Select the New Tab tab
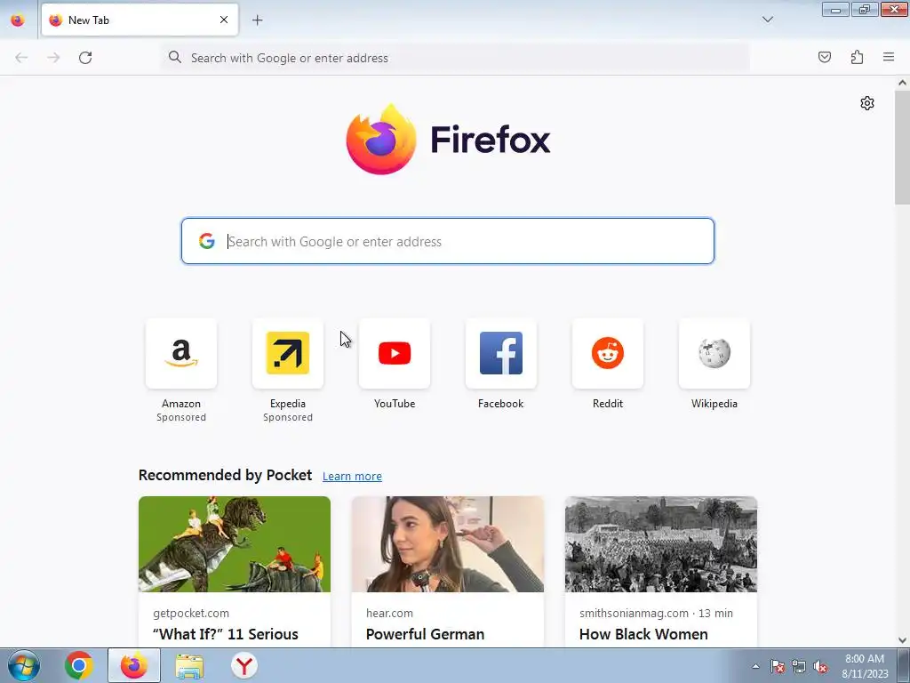The height and width of the screenshot is (683, 910). click(140, 20)
